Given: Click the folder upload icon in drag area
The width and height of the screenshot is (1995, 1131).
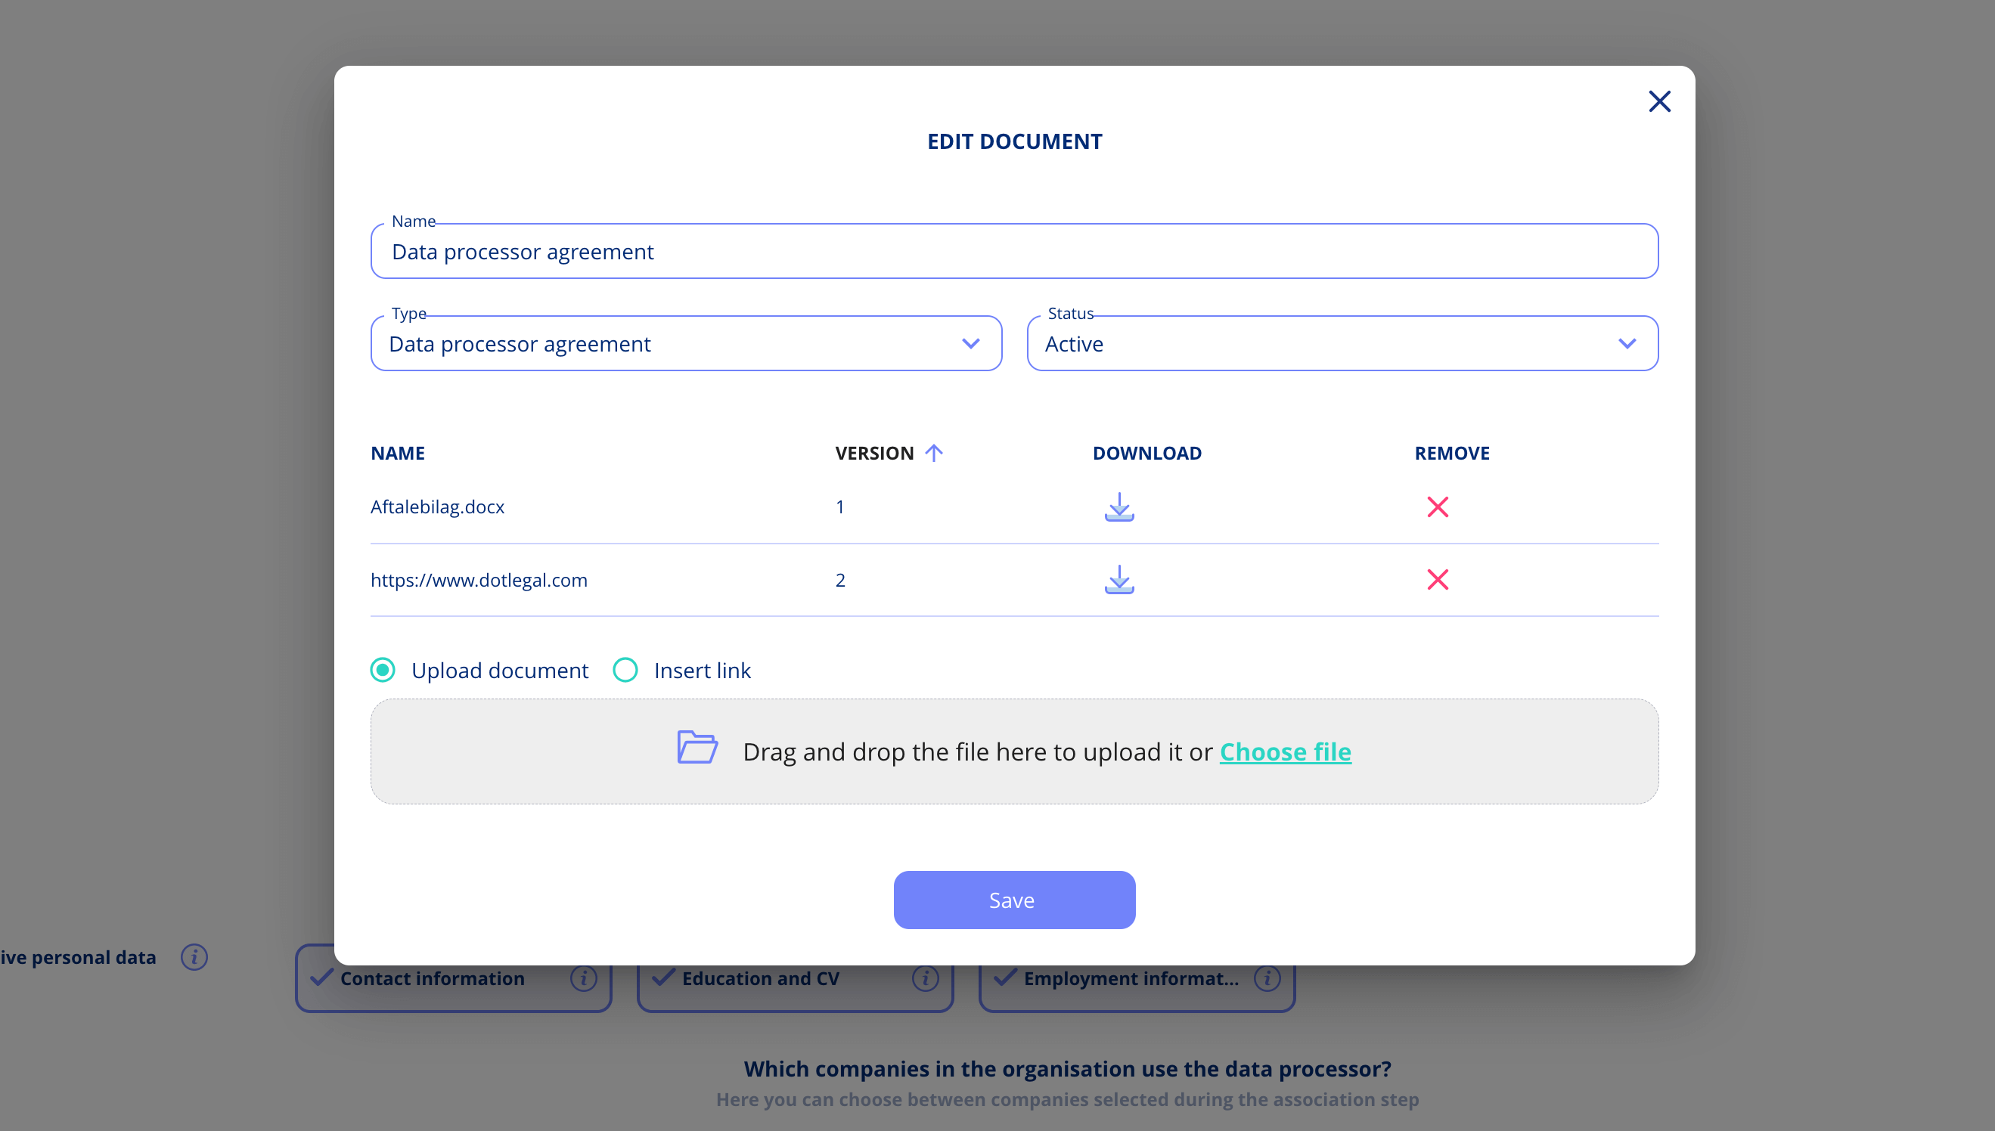Looking at the screenshot, I should pos(696,749).
